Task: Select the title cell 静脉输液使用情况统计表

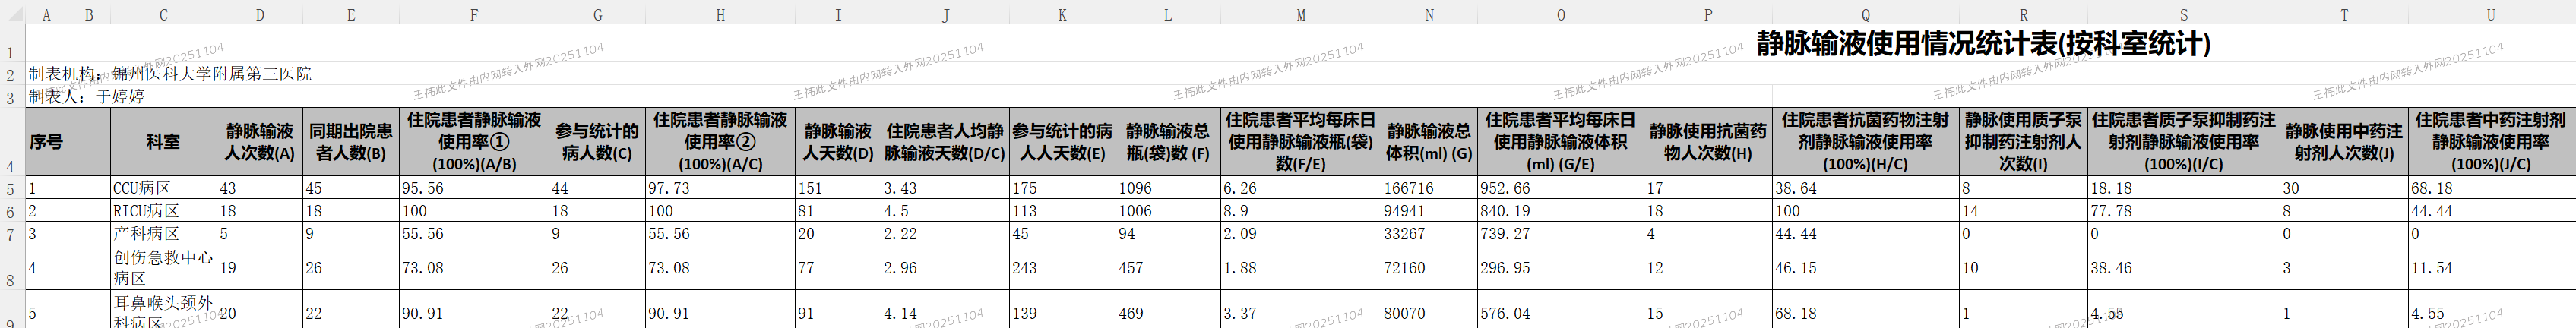Action: 1983,44
